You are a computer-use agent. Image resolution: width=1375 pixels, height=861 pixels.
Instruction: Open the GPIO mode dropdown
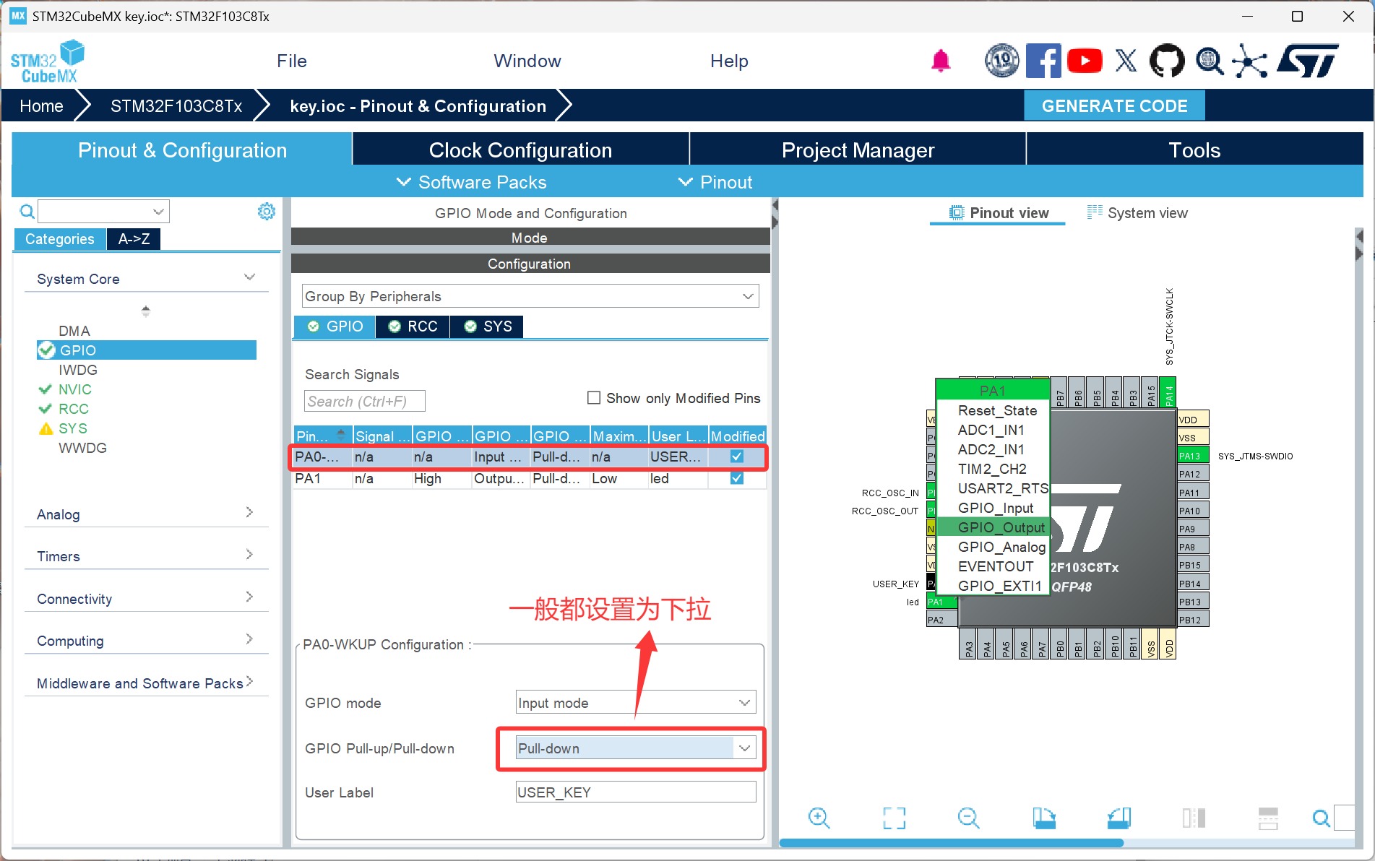636,703
